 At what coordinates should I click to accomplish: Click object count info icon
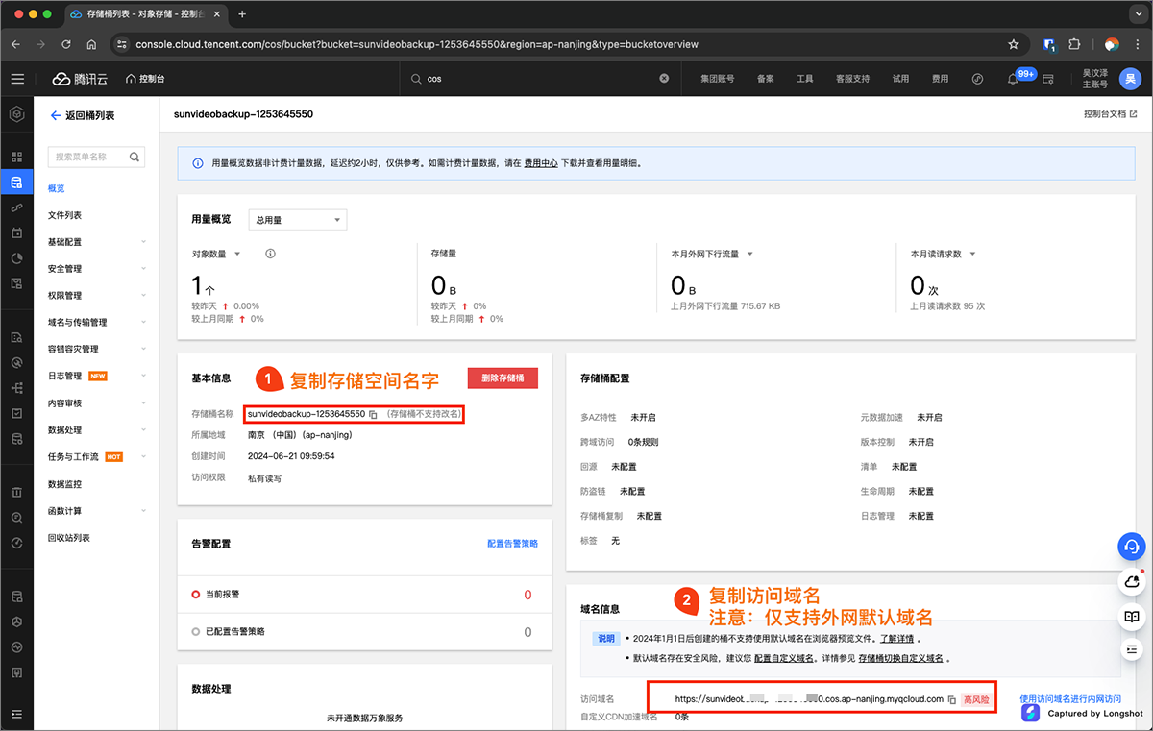pos(270,255)
